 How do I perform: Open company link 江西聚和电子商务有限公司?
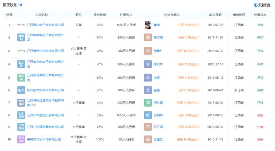(45, 25)
